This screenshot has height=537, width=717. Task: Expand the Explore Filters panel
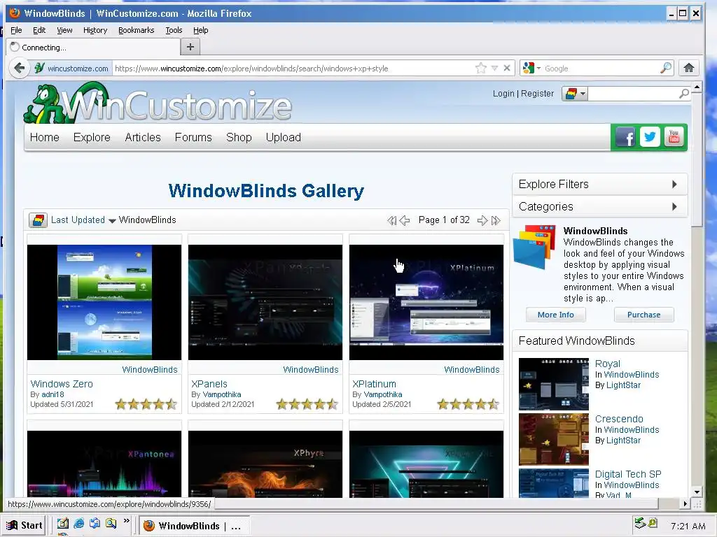pos(599,184)
